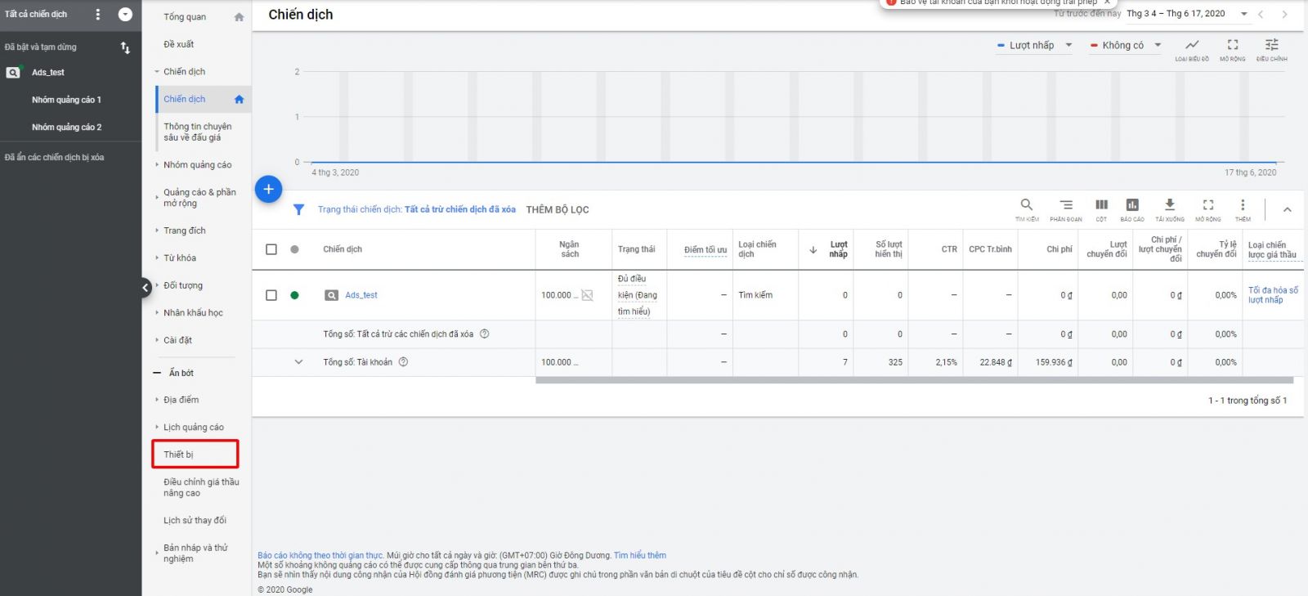
Task: Click the side panel collapse arrow
Action: click(146, 287)
